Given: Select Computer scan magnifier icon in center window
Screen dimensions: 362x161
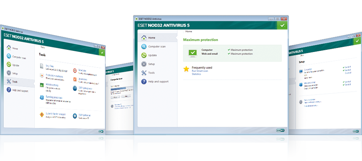Looking at the screenshot, I should click(x=144, y=47).
